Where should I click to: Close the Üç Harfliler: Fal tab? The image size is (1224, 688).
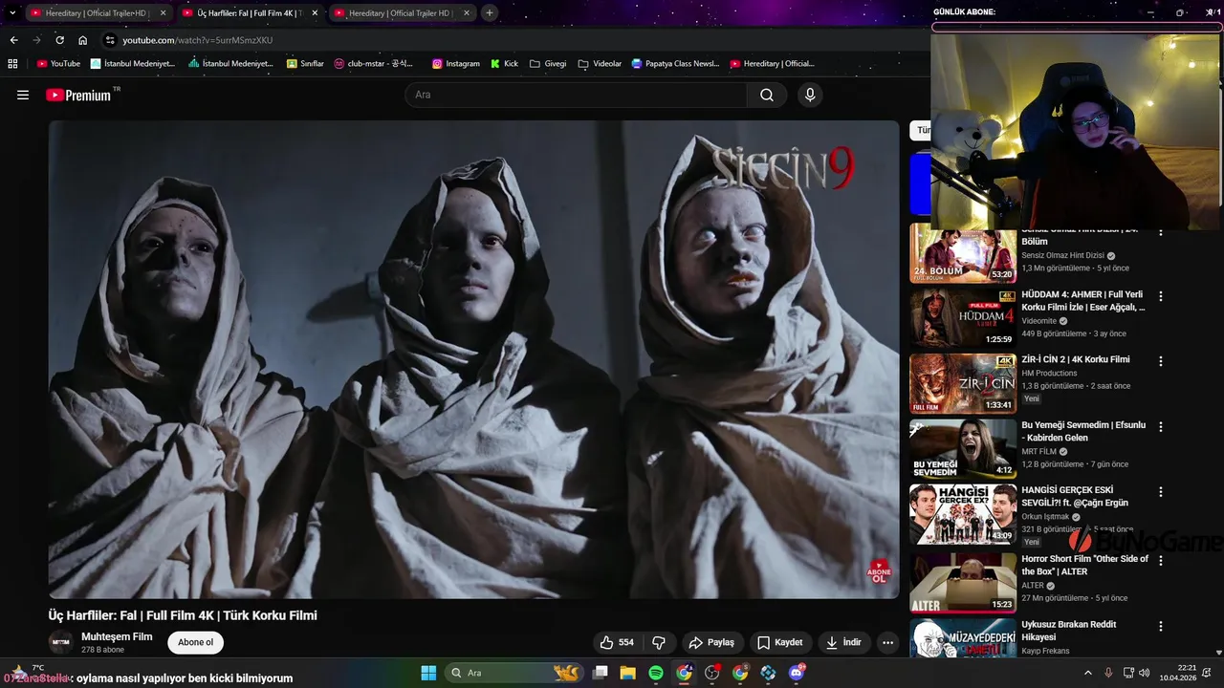(315, 13)
